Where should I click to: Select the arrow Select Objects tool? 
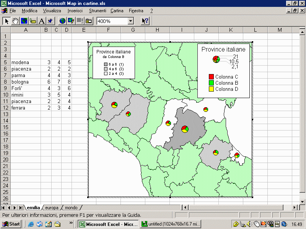7,21
